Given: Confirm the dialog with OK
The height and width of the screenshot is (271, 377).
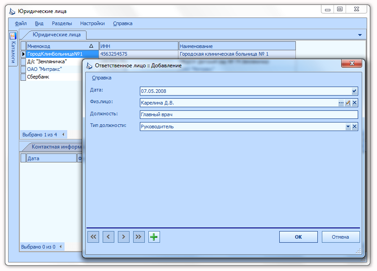Looking at the screenshot, I should [299, 237].
